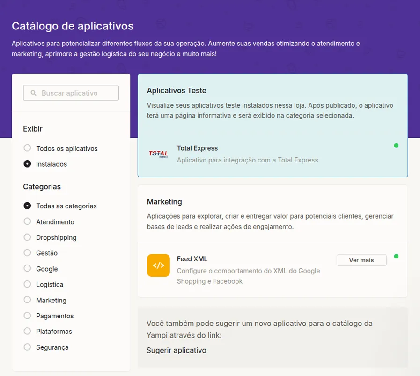Click the 'Ver mais' button for Feed XML
This screenshot has width=420, height=376.
click(361, 260)
